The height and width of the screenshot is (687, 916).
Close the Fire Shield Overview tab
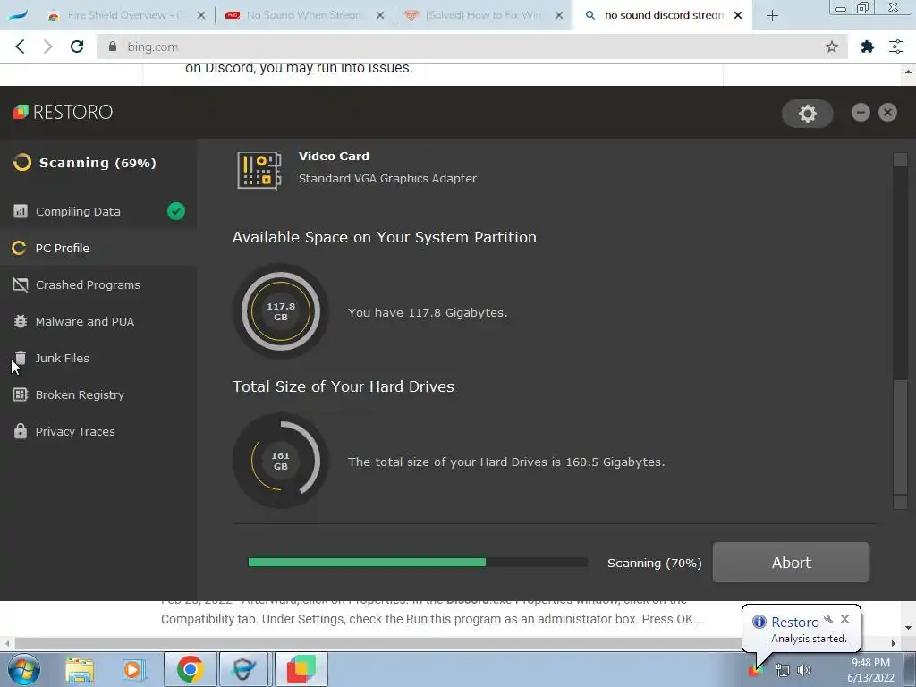[x=201, y=15]
